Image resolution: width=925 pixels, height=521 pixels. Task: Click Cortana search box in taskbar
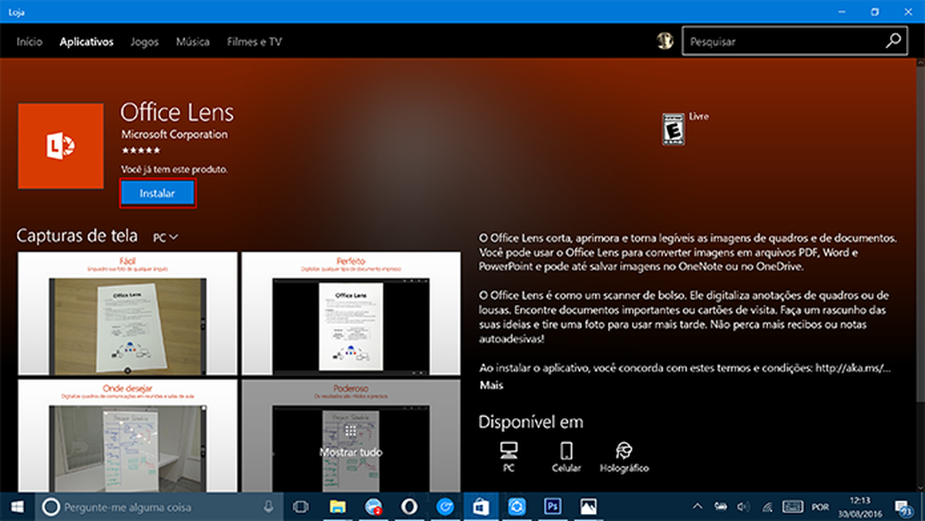tap(159, 506)
